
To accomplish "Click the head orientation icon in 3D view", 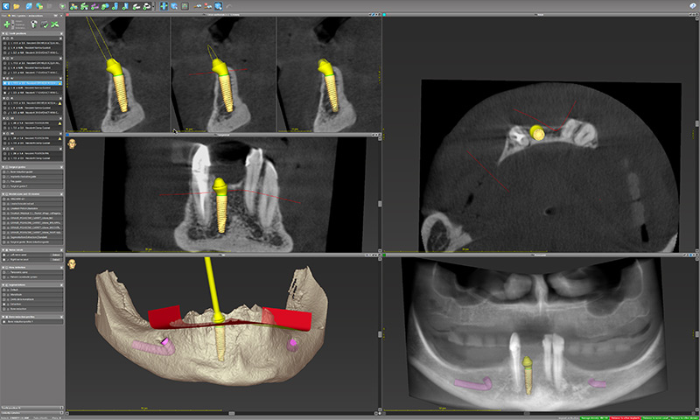I will [x=72, y=262].
